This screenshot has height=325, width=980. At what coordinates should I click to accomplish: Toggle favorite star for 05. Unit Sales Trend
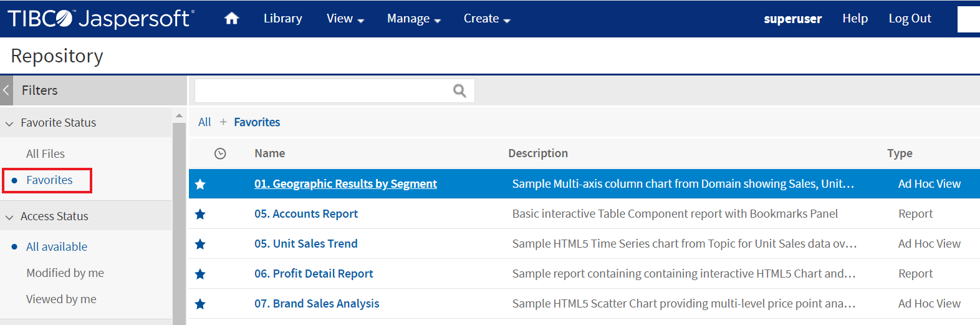point(200,244)
